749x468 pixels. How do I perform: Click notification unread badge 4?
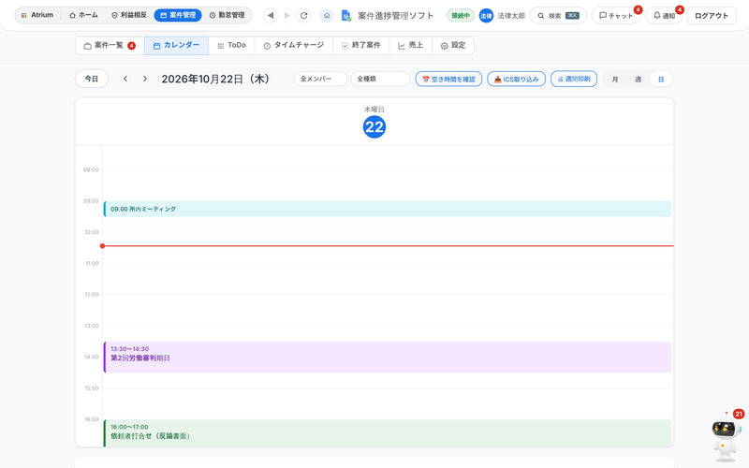(x=680, y=9)
